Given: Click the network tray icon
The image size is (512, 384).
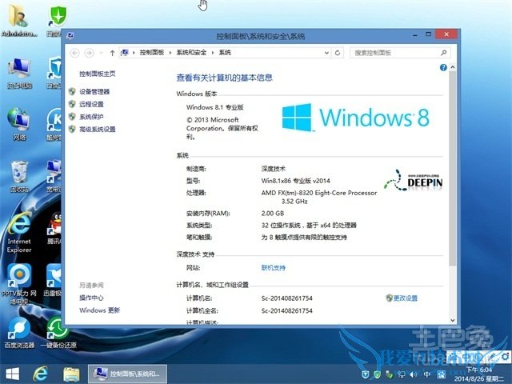Looking at the screenshot, I should pos(402,374).
